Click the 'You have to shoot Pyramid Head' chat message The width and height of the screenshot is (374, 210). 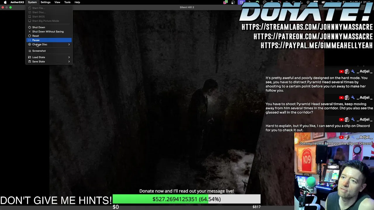click(x=319, y=108)
